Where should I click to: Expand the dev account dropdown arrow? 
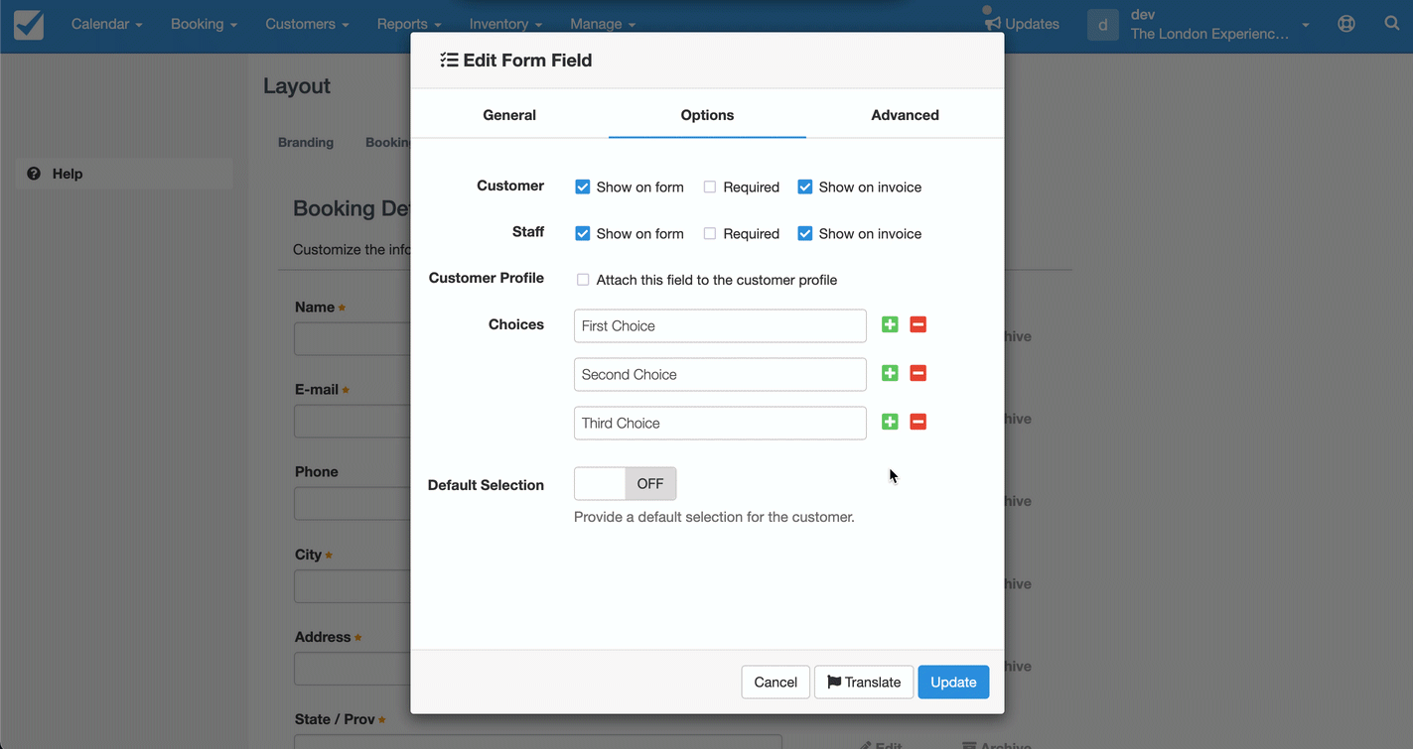click(x=1306, y=25)
